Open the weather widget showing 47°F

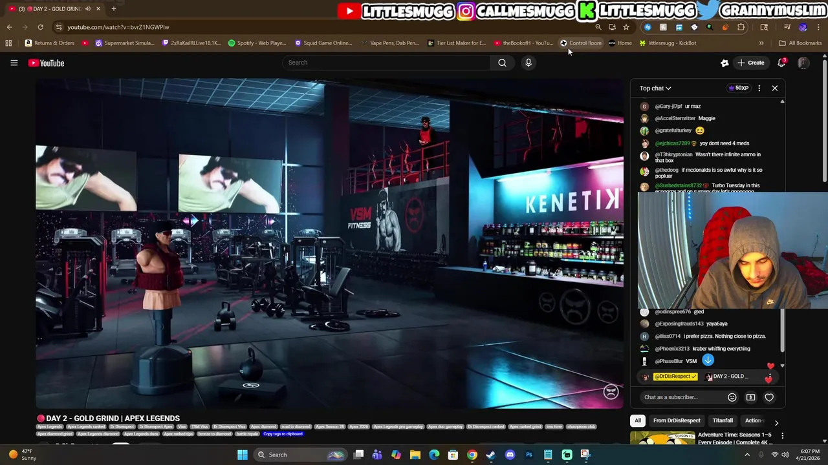tap(23, 455)
